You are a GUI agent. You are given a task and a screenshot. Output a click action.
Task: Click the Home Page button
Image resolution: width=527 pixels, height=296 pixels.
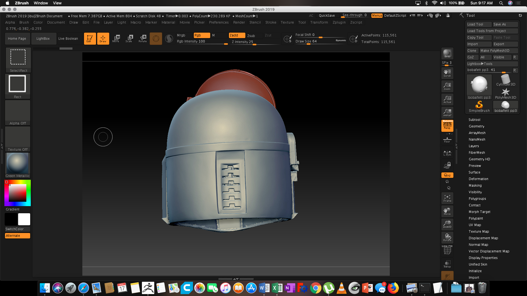17,39
